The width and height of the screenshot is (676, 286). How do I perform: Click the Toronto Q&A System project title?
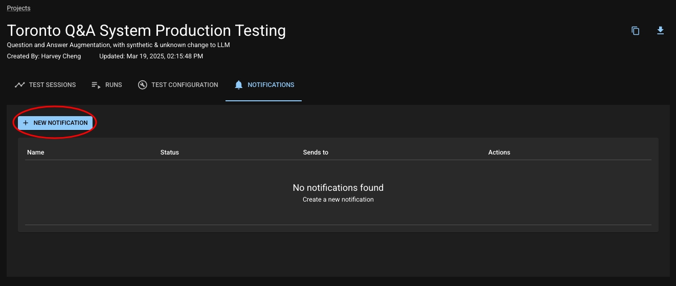point(146,31)
